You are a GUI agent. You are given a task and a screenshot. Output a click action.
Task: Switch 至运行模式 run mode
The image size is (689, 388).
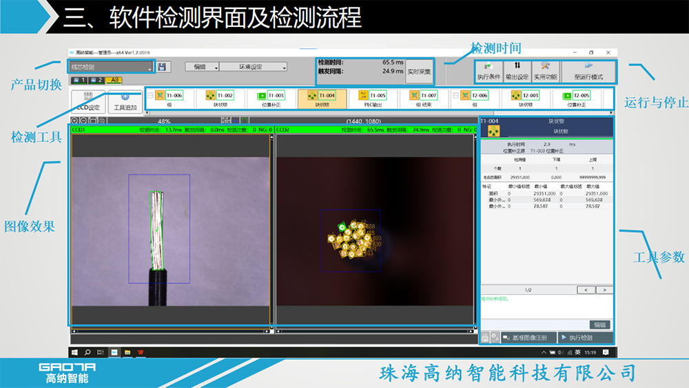(x=588, y=72)
